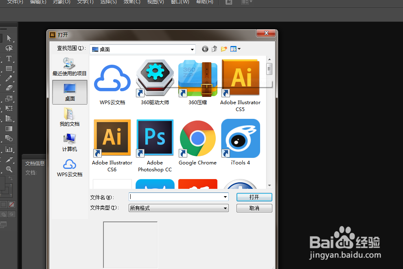Image resolution: width=403 pixels, height=269 pixels.
Task: Select the Slice tool
Action: pos(9,160)
